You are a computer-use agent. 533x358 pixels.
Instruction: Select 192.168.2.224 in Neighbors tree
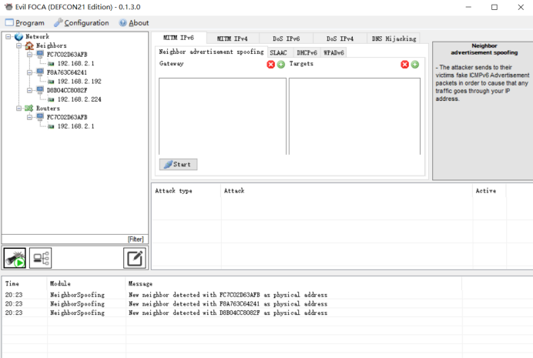[79, 99]
